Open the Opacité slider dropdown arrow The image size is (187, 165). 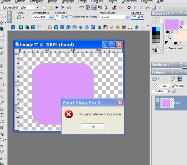pos(142,17)
